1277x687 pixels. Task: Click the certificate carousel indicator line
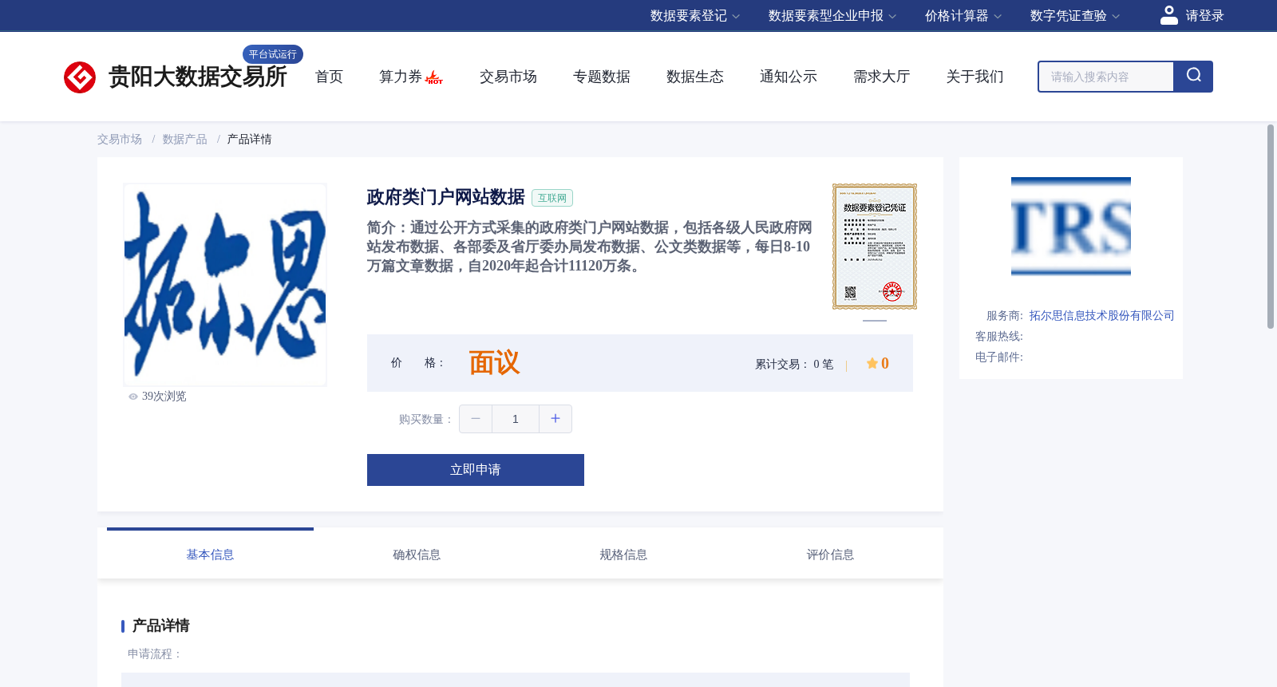tap(875, 321)
